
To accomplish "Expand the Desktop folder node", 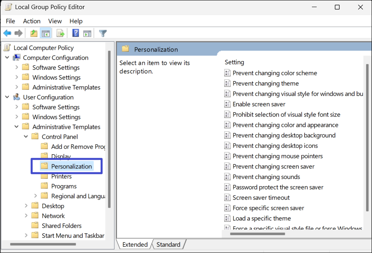I will click(x=26, y=206).
